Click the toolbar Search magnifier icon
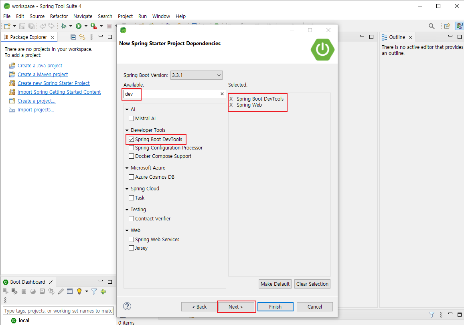 click(432, 26)
